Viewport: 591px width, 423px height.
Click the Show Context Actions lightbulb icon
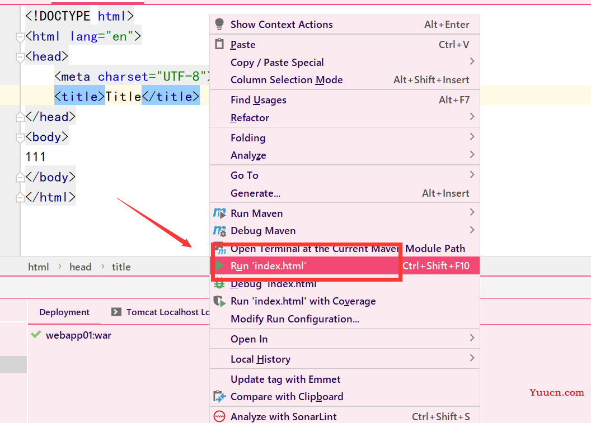coord(219,24)
